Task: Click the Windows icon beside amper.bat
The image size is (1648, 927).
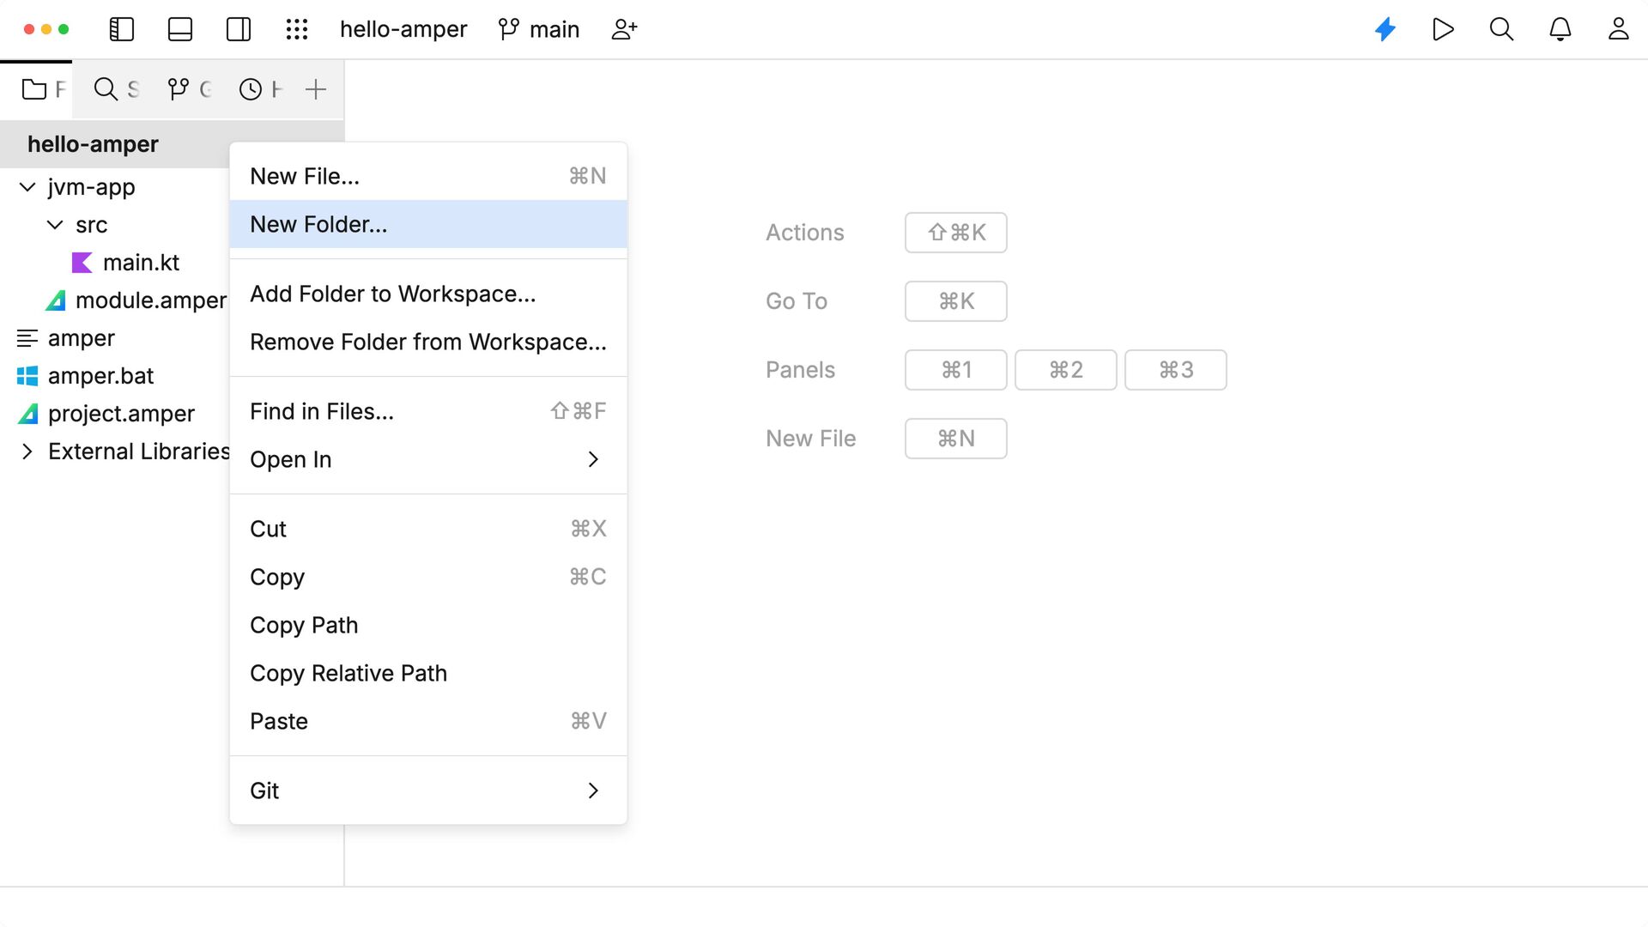Action: 27,376
